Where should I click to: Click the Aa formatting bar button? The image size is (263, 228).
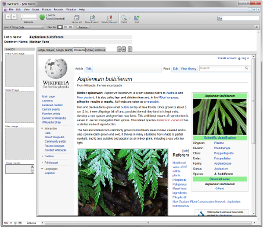click(x=257, y=27)
